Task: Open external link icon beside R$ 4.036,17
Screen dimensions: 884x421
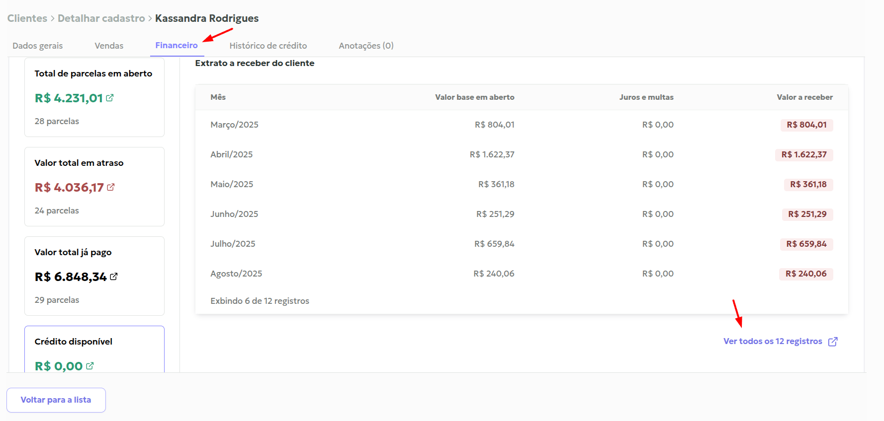Action: point(111,187)
